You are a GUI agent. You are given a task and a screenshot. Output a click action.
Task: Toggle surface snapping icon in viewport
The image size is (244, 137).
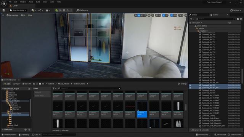tap(152, 15)
